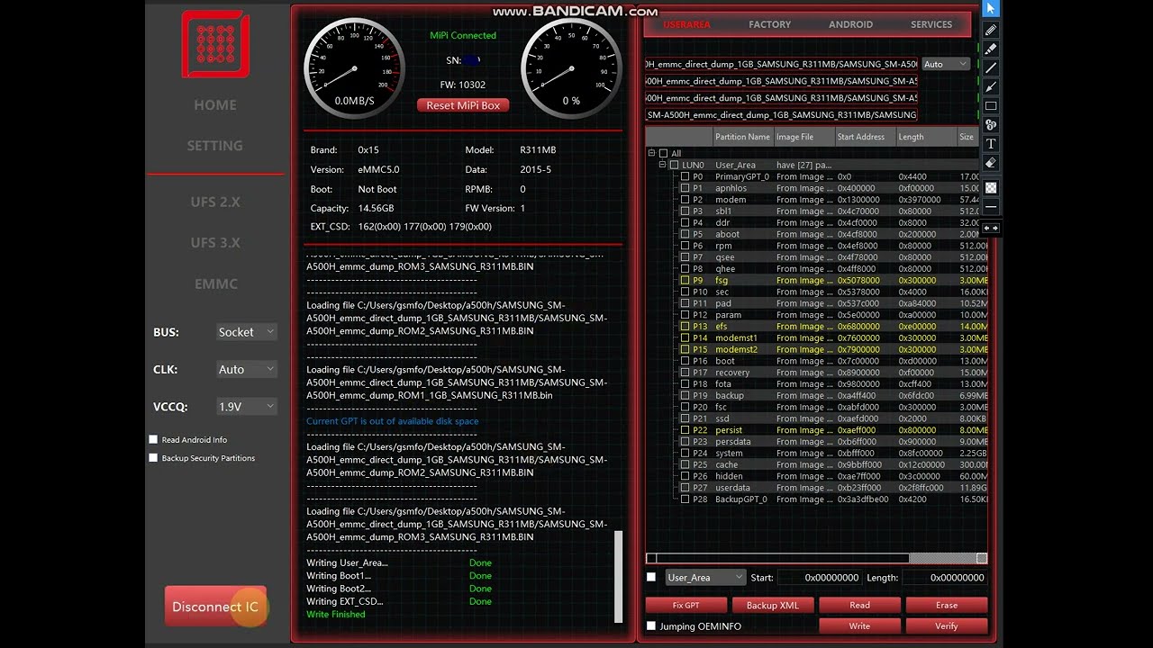Pick the eraser tool

[x=991, y=162]
